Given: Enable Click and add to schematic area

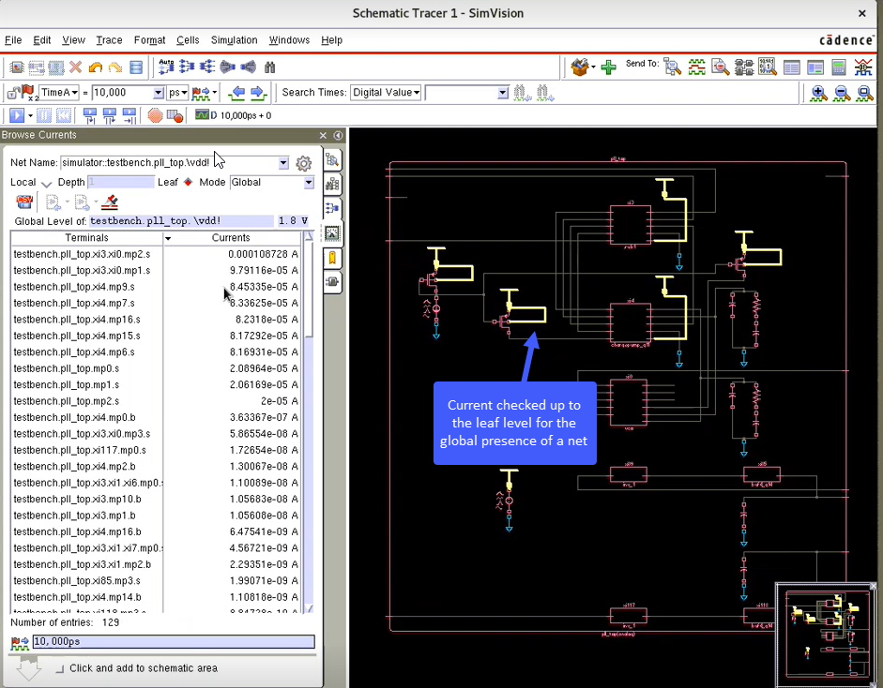Looking at the screenshot, I should [x=60, y=668].
